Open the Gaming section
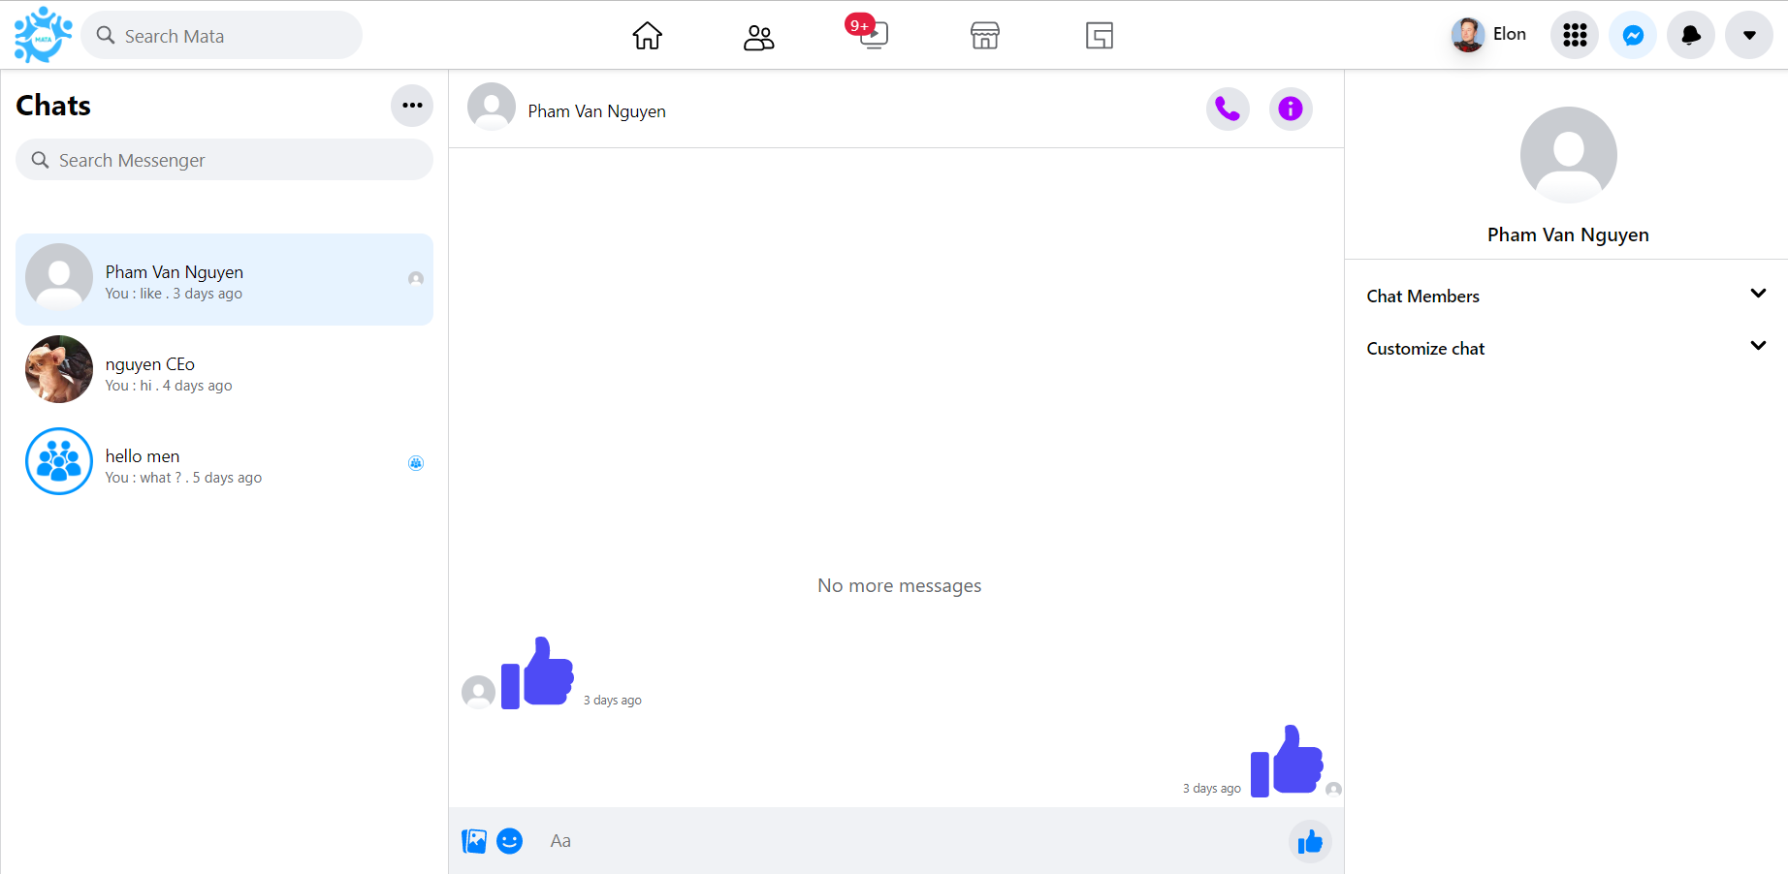The height and width of the screenshot is (874, 1788). pyautogui.click(x=1100, y=35)
